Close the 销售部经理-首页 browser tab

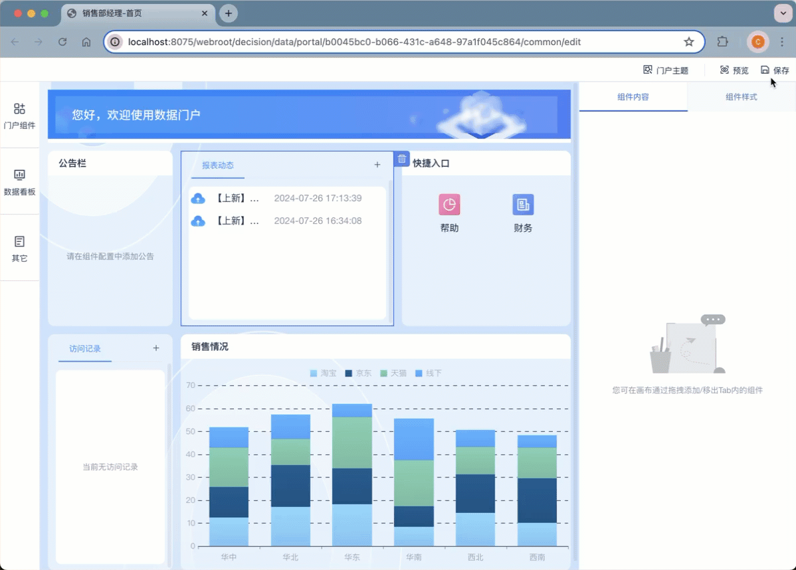point(205,13)
